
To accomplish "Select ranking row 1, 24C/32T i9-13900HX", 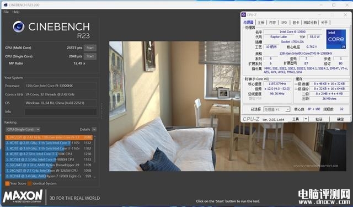I will coord(49,137).
